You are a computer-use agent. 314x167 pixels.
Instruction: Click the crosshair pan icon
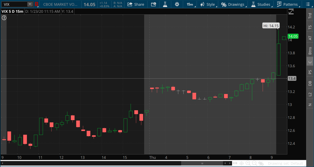click(x=242, y=163)
